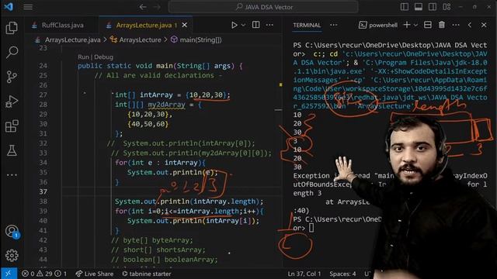The height and width of the screenshot is (279, 497).
Task: Click Debug code lens above main
Action: coord(103,57)
